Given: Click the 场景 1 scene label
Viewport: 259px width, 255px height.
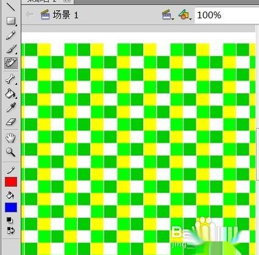Looking at the screenshot, I should pyautogui.click(x=65, y=15).
